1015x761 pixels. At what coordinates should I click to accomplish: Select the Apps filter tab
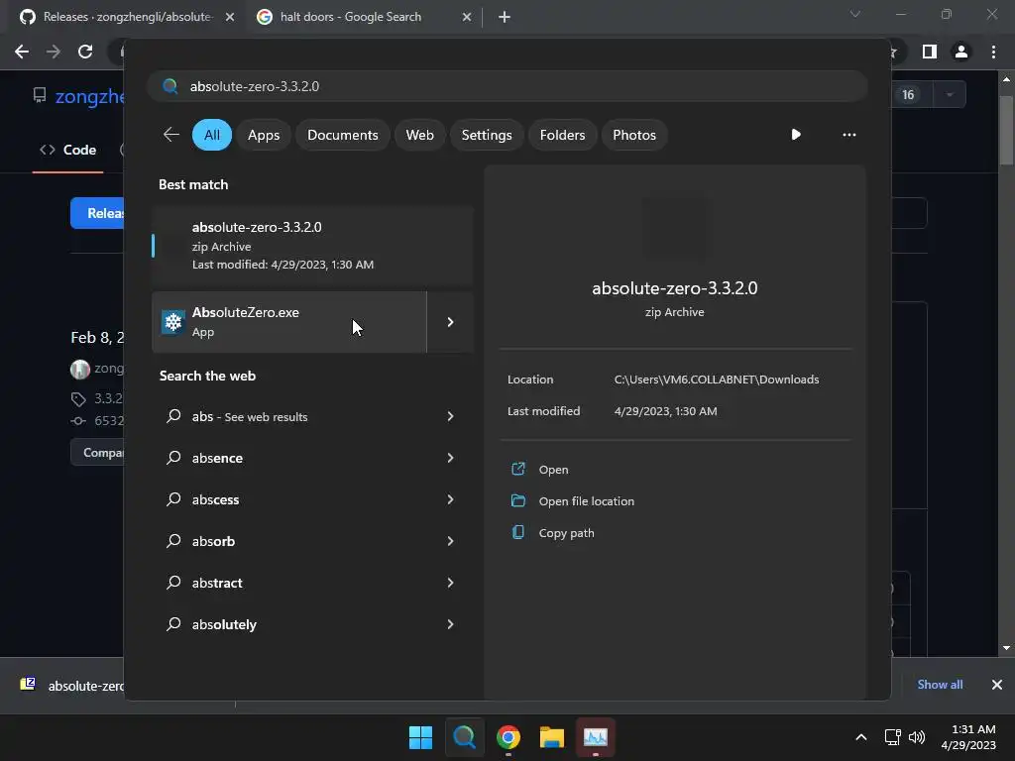(264, 135)
